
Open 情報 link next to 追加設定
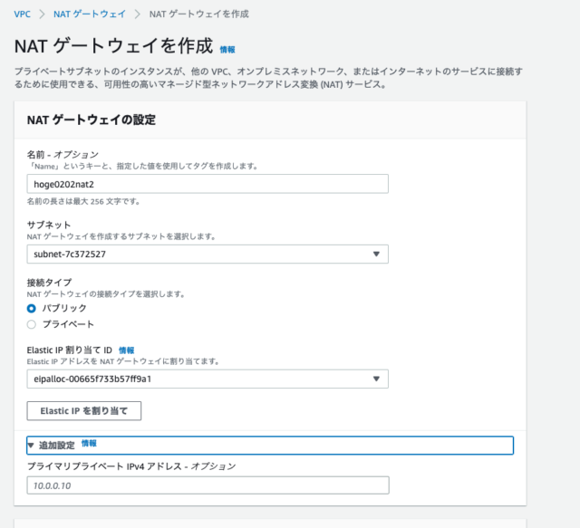(89, 443)
